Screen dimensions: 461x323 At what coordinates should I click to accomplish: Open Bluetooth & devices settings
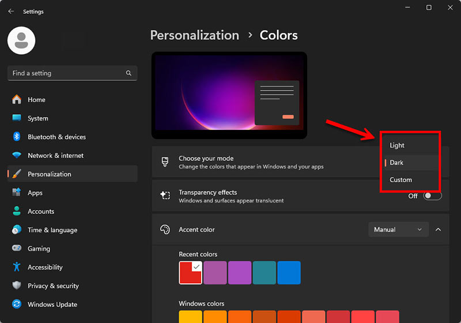tap(73, 137)
